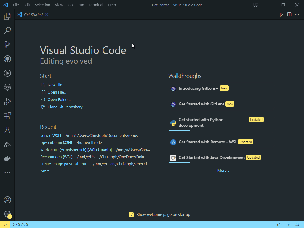304x228 pixels.
Task: Open the Docker sidebar icon
Action: point(7,158)
